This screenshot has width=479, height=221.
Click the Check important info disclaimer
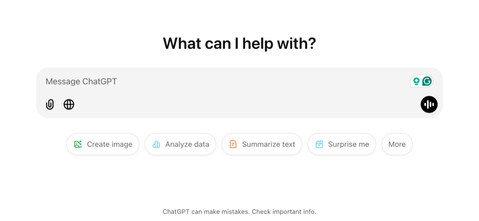pyautogui.click(x=240, y=212)
